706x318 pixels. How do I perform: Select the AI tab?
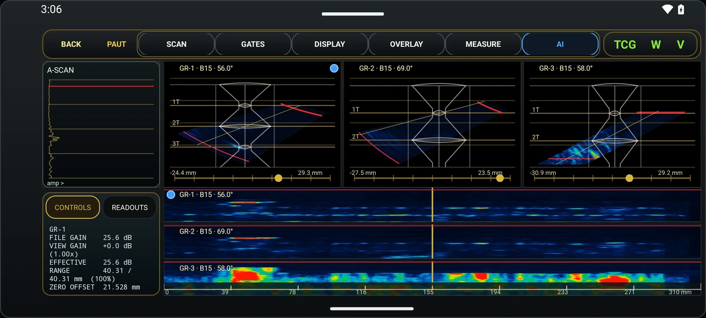(560, 44)
